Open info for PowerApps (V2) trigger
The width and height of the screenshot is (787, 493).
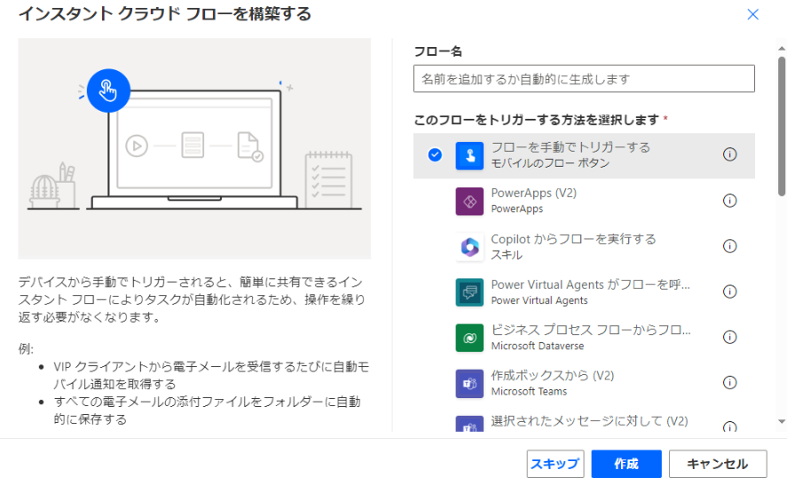pyautogui.click(x=729, y=200)
